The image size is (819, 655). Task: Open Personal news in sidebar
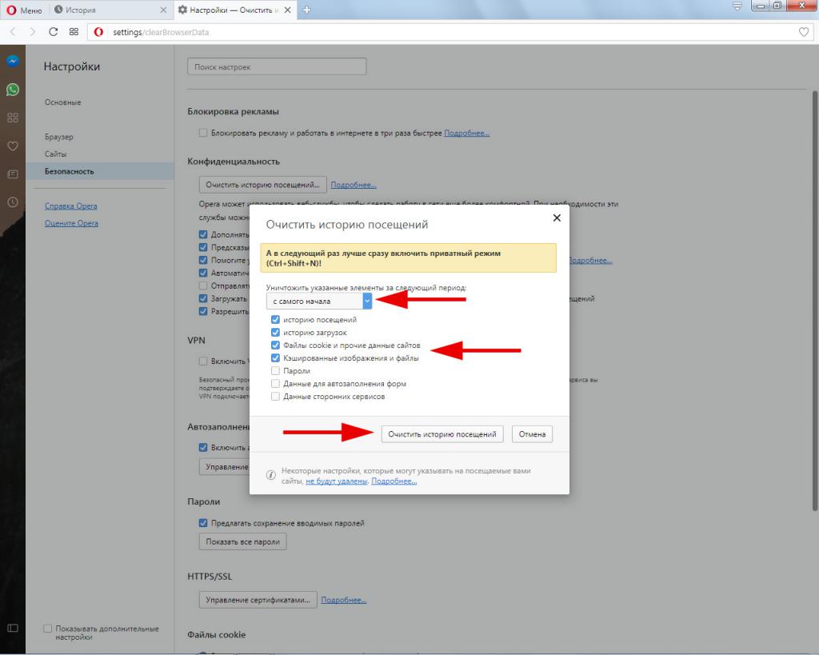[13, 174]
